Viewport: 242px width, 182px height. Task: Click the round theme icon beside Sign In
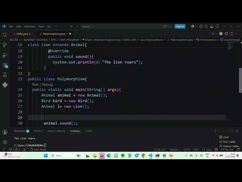pyautogui.click(x=192, y=26)
